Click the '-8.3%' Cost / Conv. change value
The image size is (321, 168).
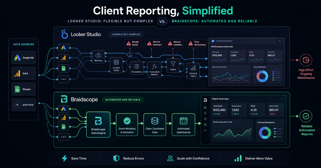[272, 114]
